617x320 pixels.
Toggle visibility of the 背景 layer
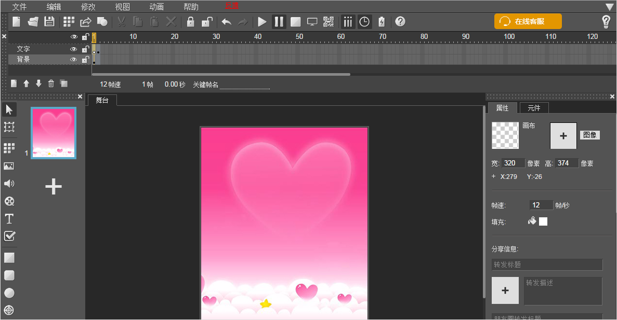(74, 60)
